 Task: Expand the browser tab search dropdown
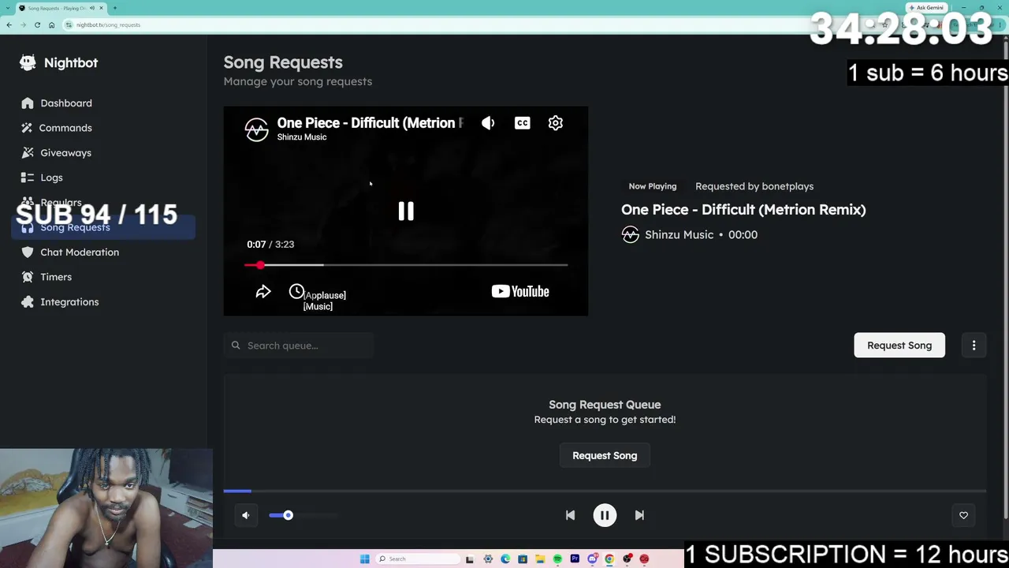click(8, 8)
